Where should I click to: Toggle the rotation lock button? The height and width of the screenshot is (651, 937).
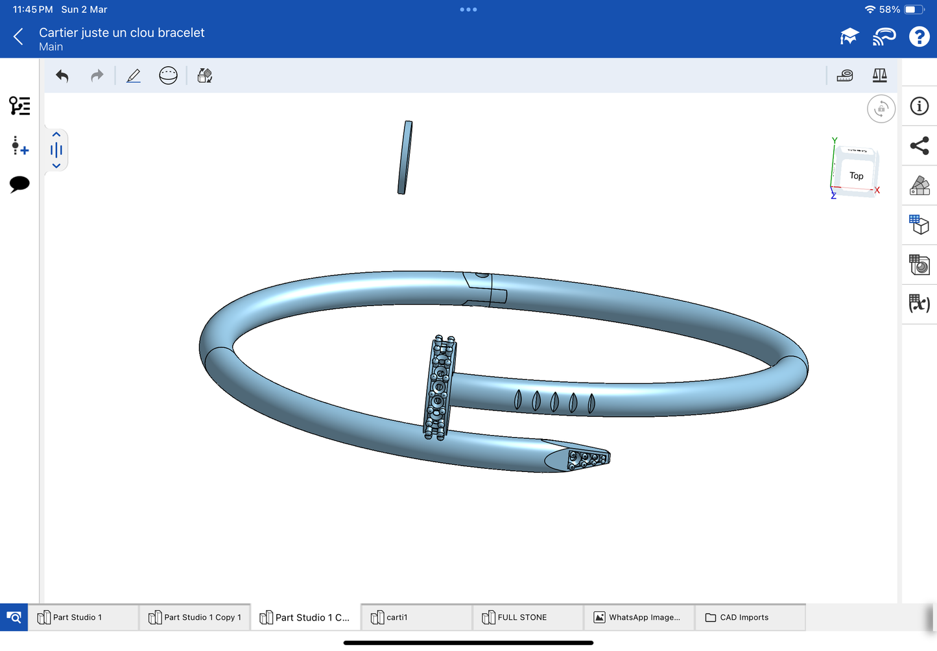click(881, 109)
